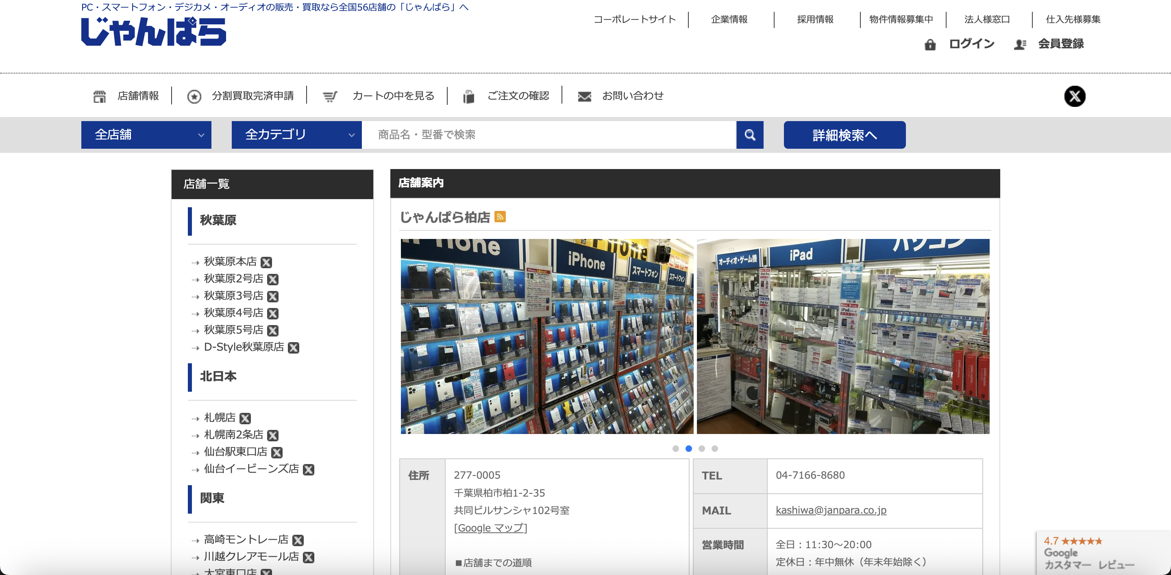Click the iPhone showcase store photo

tap(547, 336)
